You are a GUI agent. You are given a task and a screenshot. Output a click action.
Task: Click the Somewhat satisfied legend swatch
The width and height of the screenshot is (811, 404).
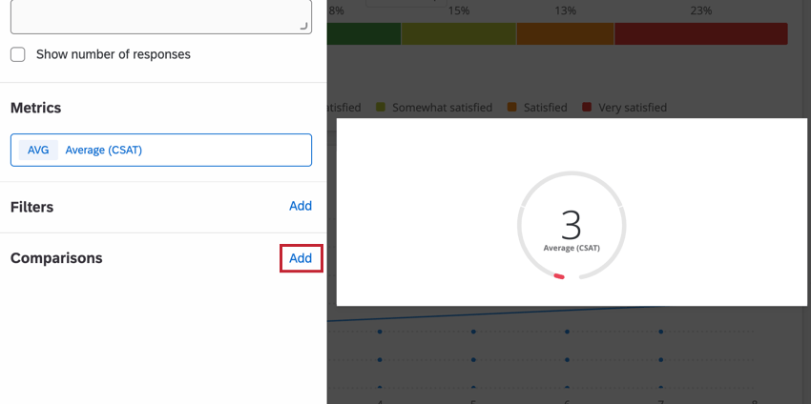382,108
